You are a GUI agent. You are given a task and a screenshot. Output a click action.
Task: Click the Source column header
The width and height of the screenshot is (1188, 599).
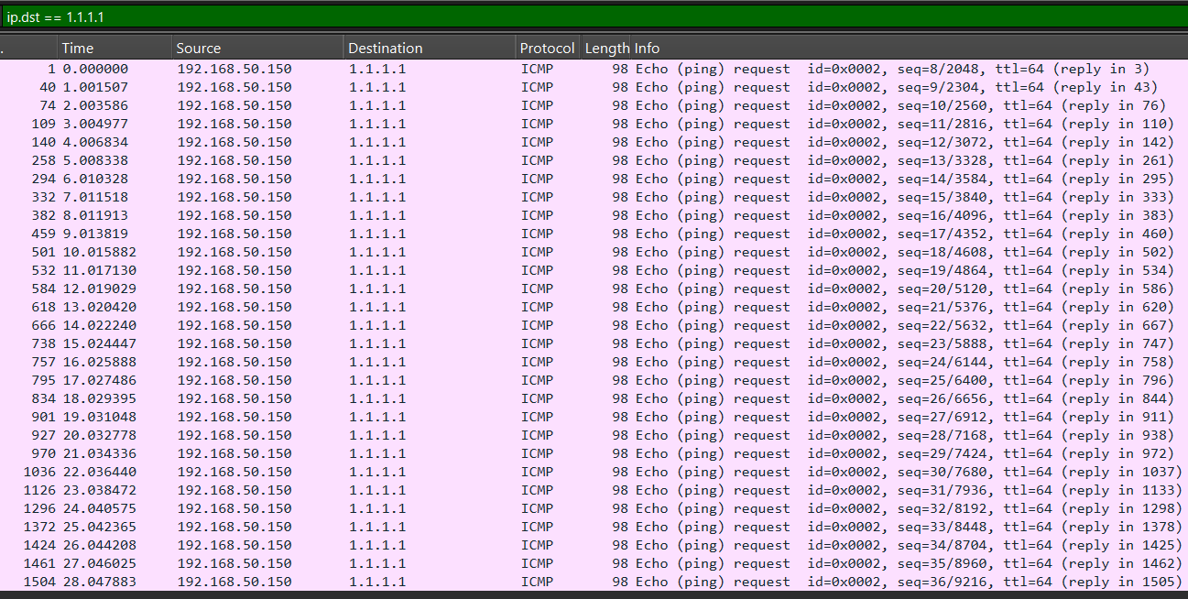[x=199, y=49]
